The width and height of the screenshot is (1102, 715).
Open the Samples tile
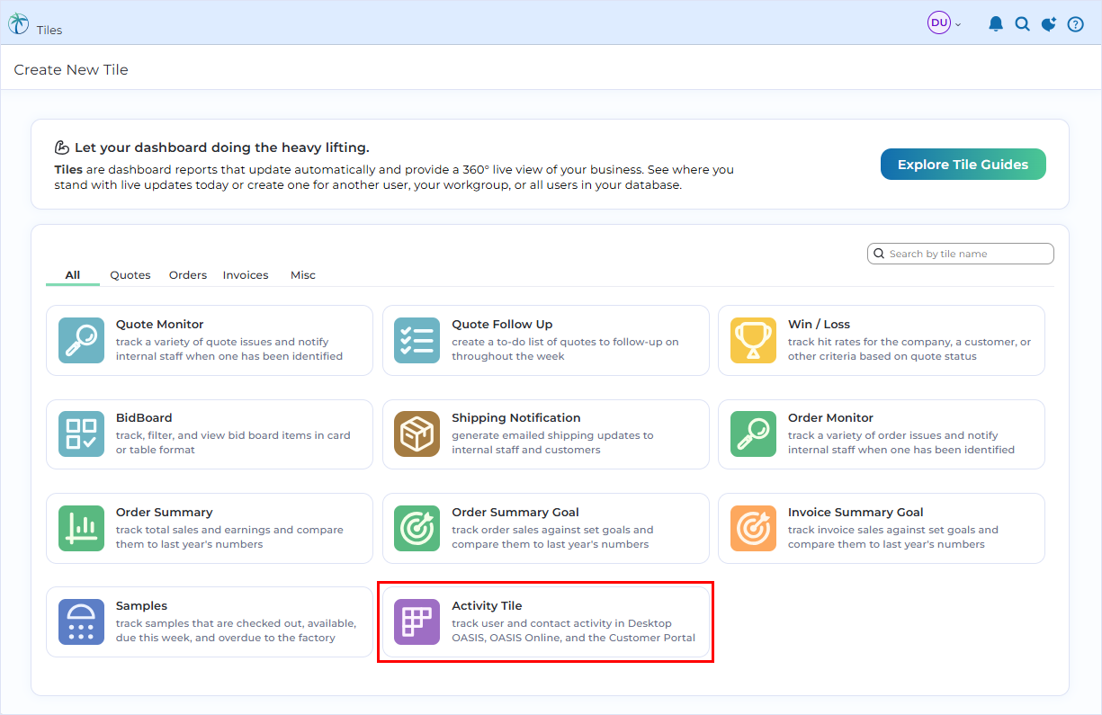pos(209,621)
